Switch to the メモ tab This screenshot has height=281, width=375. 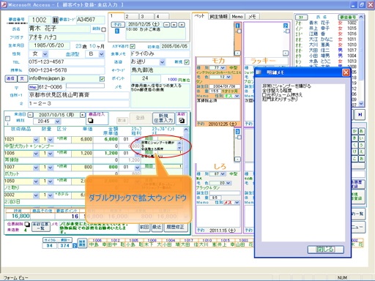[x=252, y=17]
